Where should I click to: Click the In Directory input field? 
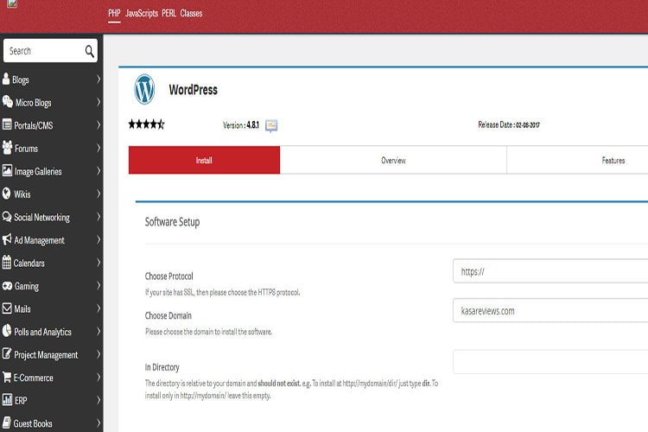[550, 362]
